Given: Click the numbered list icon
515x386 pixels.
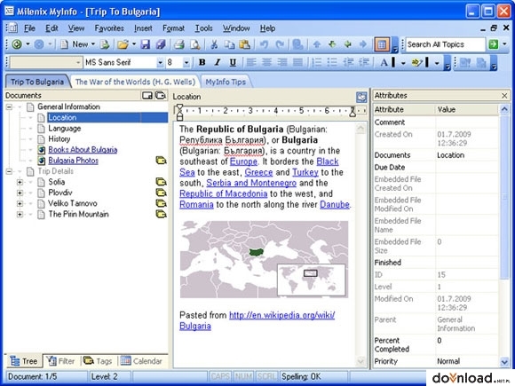Looking at the screenshot, I should (x=317, y=62).
